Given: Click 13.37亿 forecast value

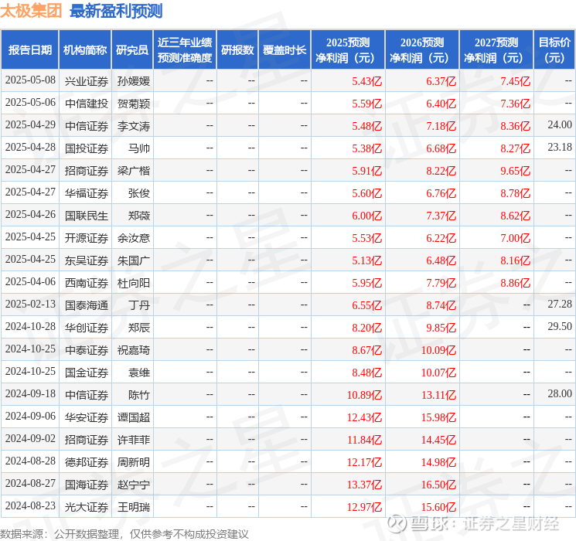Looking at the screenshot, I should (364, 485).
